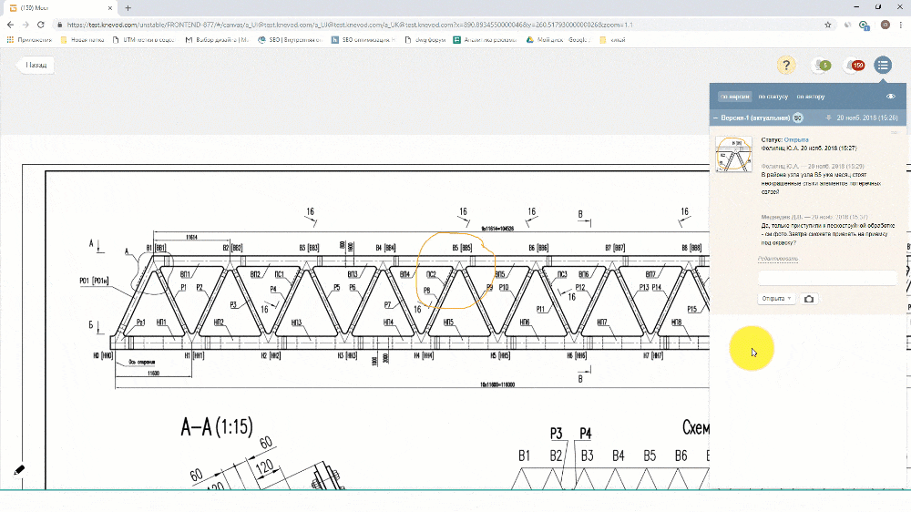The width and height of the screenshot is (911, 512).
Task: Click the comment count badge beside Версия-1
Action: tap(798, 118)
